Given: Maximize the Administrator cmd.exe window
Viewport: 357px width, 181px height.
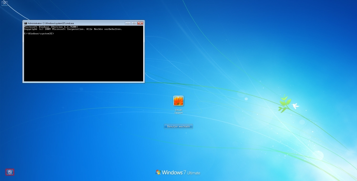Looking at the screenshot, I should (134, 23).
